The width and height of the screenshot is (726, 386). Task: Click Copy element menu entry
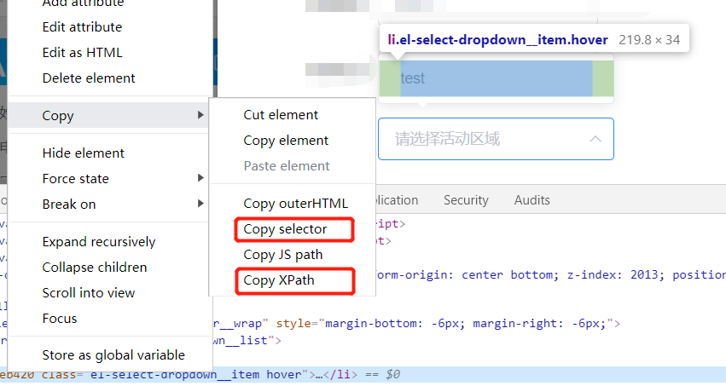(286, 141)
